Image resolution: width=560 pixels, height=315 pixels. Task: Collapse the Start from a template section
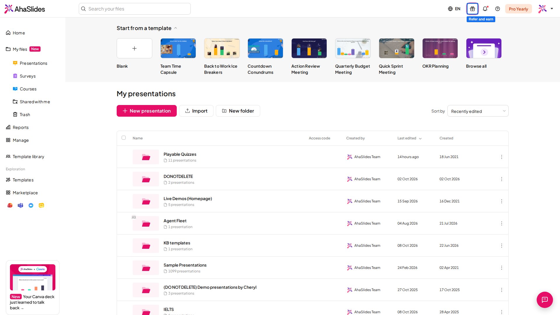(x=176, y=28)
